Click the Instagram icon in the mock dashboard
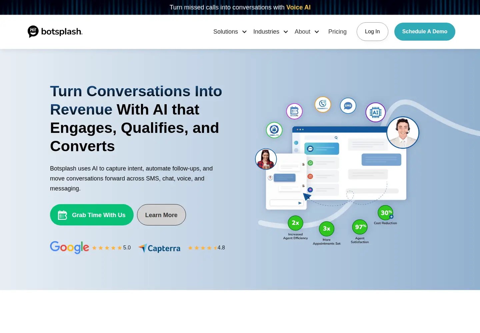 [310, 176]
